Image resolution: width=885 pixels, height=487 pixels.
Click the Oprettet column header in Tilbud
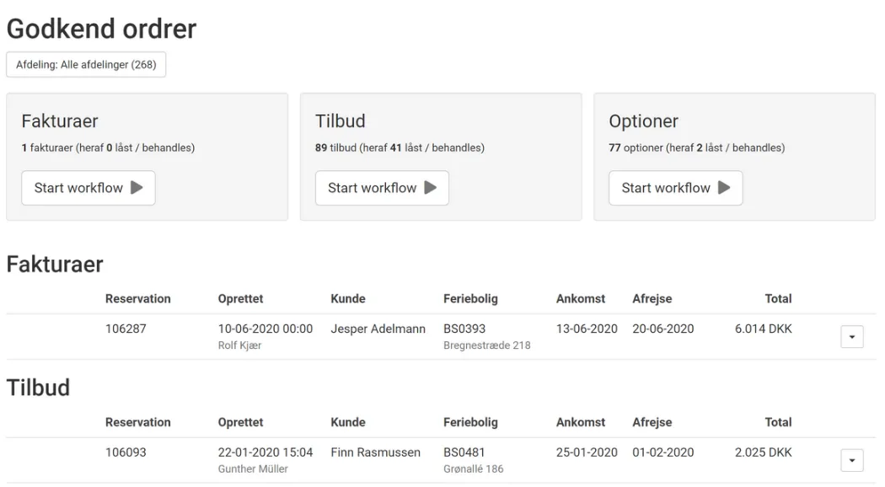(240, 422)
